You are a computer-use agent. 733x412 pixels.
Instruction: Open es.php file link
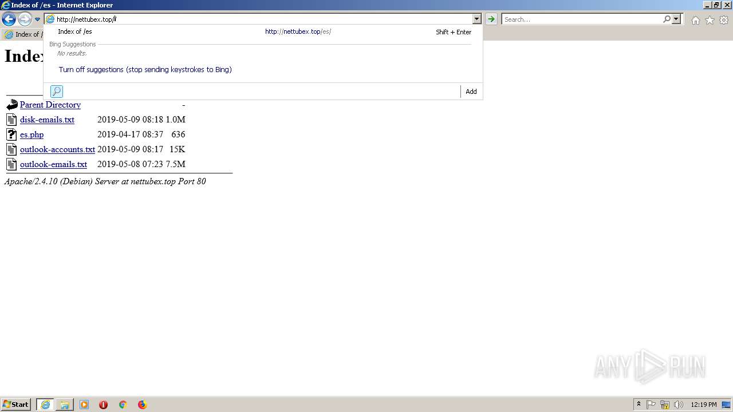click(x=31, y=134)
